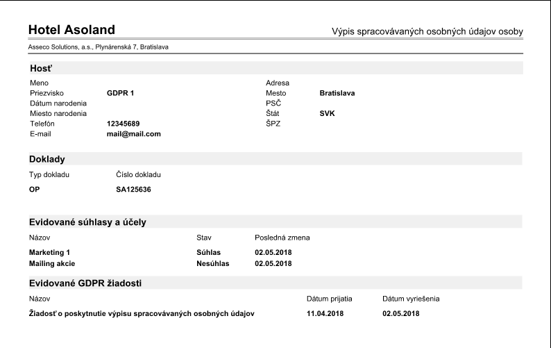The width and height of the screenshot is (551, 348).
Task: Click the Marketing 1 consent row
Action: [x=50, y=252]
